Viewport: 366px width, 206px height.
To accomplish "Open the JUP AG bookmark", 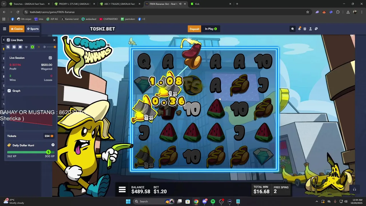I will click(52, 19).
